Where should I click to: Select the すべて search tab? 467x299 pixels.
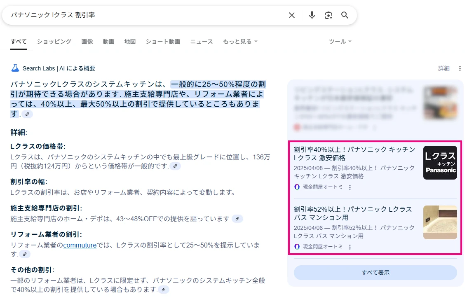(19, 42)
